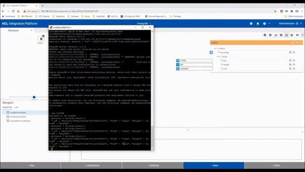Click blue function icon left of Tuna rule
This screenshot has height=172, width=305.
point(178,61)
